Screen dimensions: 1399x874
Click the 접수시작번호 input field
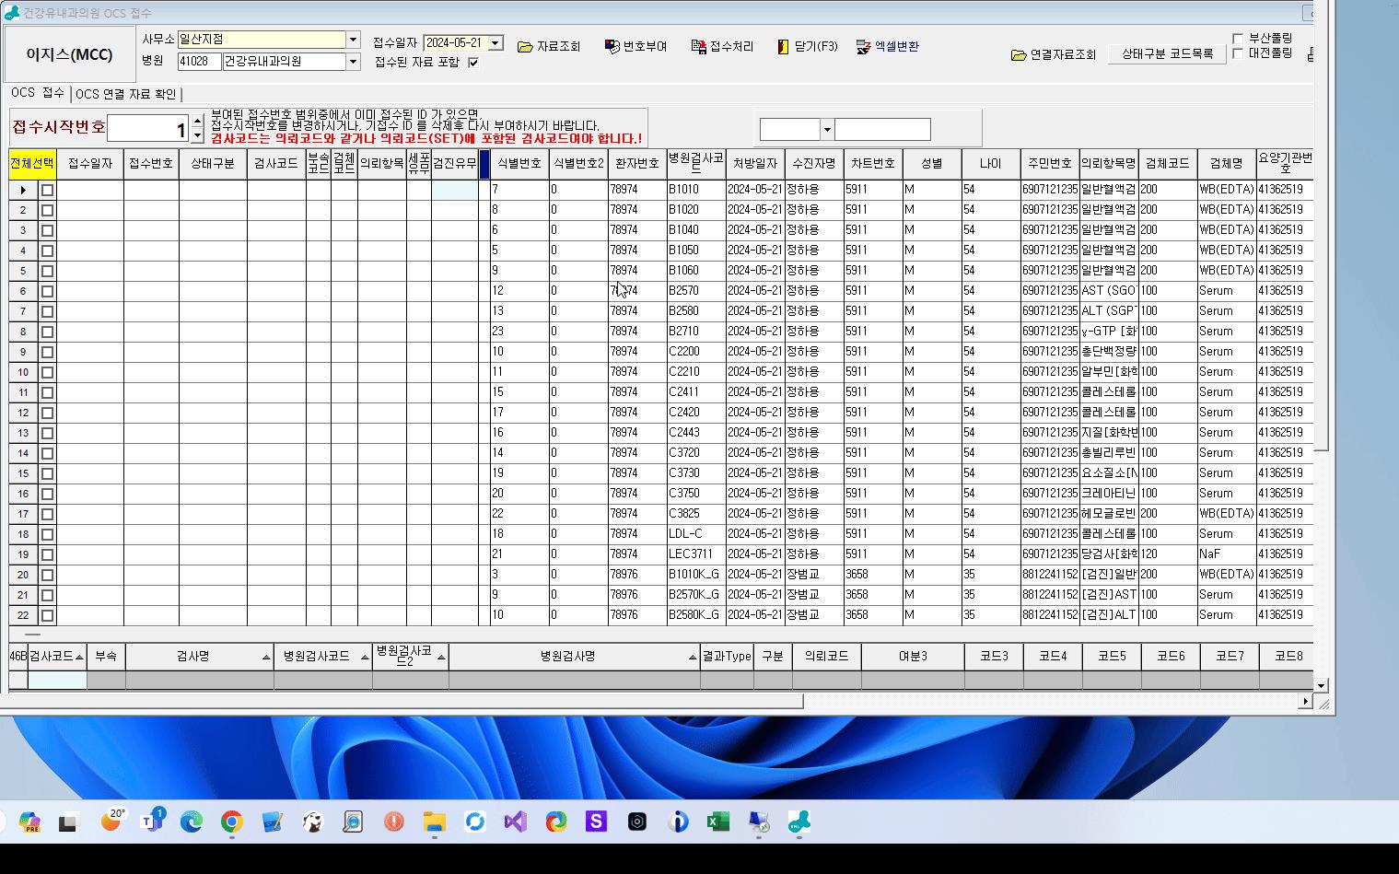click(147, 129)
